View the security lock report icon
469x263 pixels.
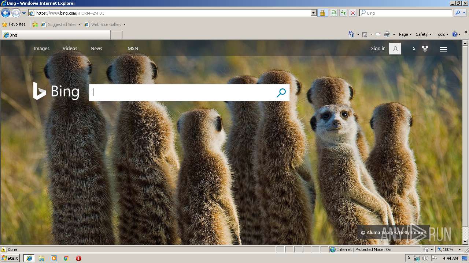click(x=322, y=13)
